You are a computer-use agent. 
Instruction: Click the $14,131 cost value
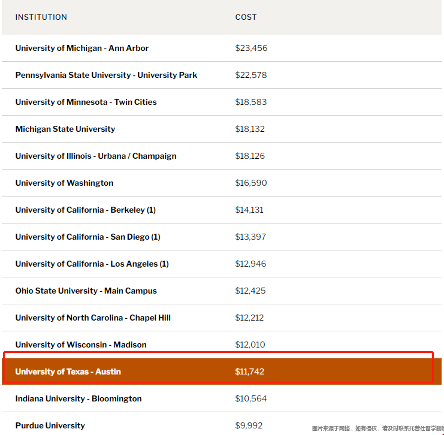point(249,210)
